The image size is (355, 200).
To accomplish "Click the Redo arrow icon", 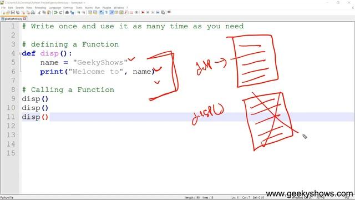I will [60, 12].
